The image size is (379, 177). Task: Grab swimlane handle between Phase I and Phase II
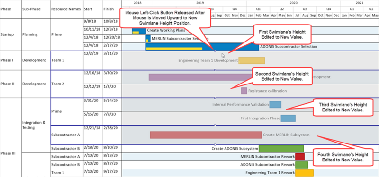[x=215, y=70]
